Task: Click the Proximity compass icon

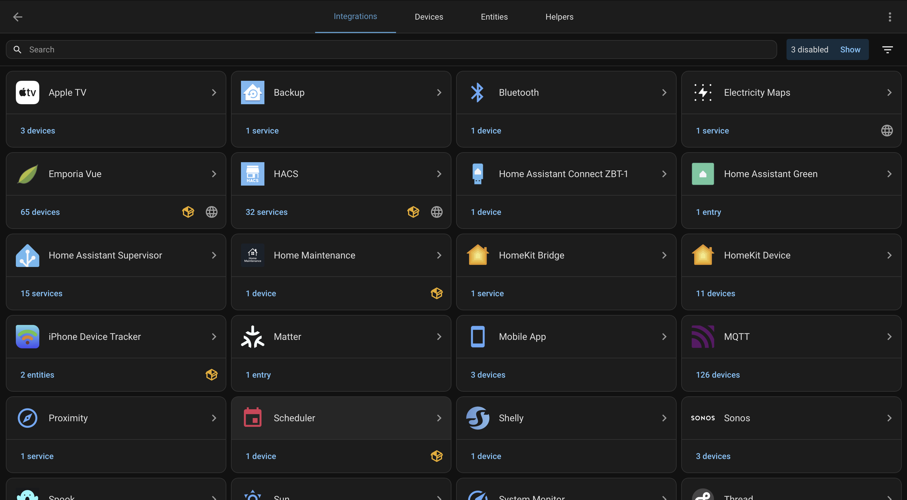Action: pyautogui.click(x=28, y=418)
